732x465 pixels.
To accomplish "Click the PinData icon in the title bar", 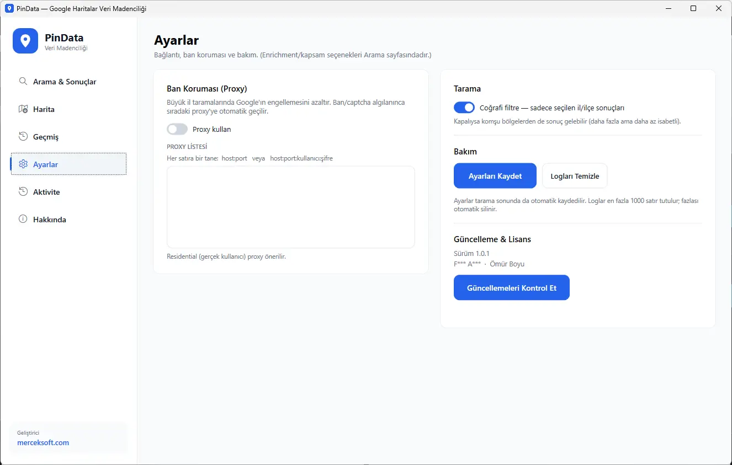I will pyautogui.click(x=9, y=8).
